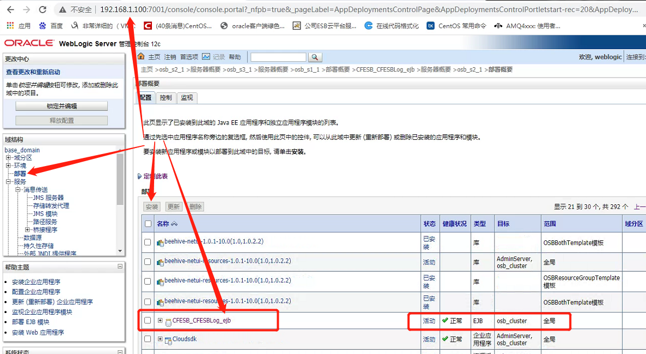
Task: Click the browser forward arrow
Action: coord(26,9)
